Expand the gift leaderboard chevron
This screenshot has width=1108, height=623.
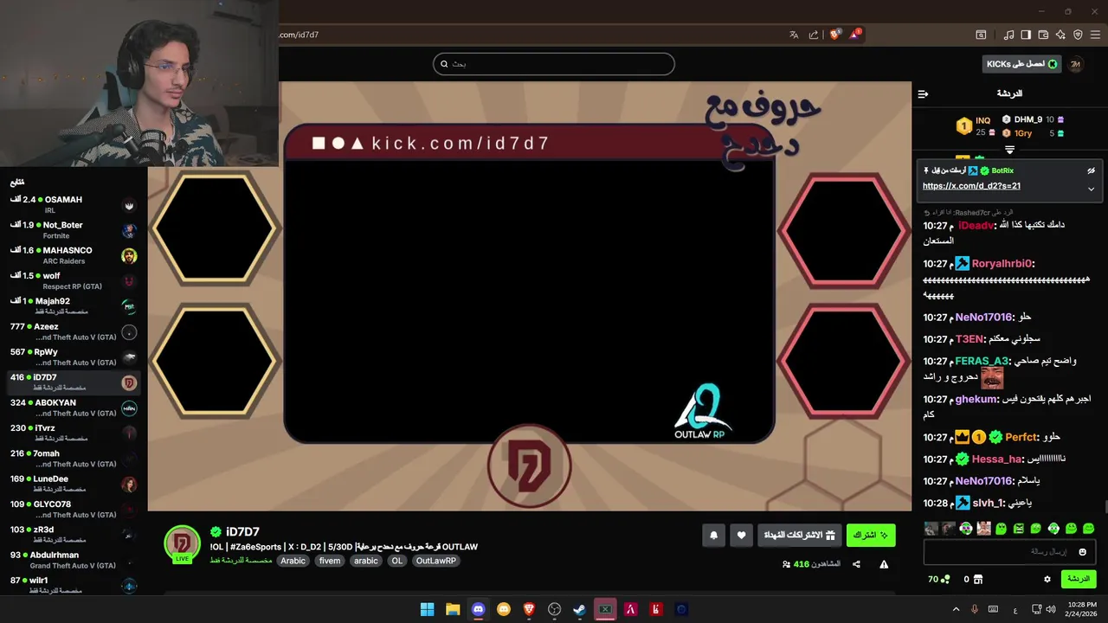1009,151
